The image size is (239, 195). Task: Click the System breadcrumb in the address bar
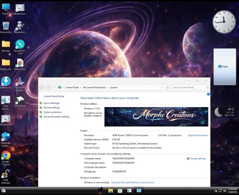click(x=114, y=87)
